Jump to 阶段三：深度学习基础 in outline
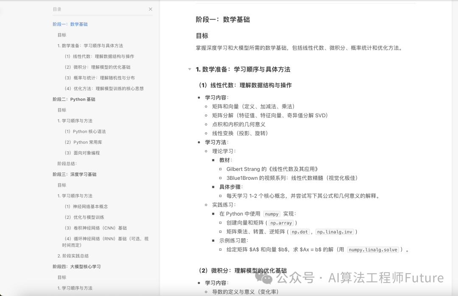Viewport: 458px width, 296px height. point(75,174)
